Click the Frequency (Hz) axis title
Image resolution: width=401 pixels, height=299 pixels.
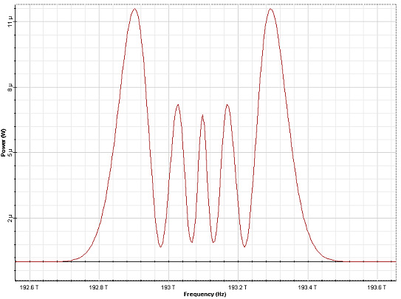coord(205,294)
